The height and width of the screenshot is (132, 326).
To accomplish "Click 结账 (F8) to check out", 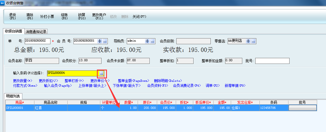I will click(64, 16).
